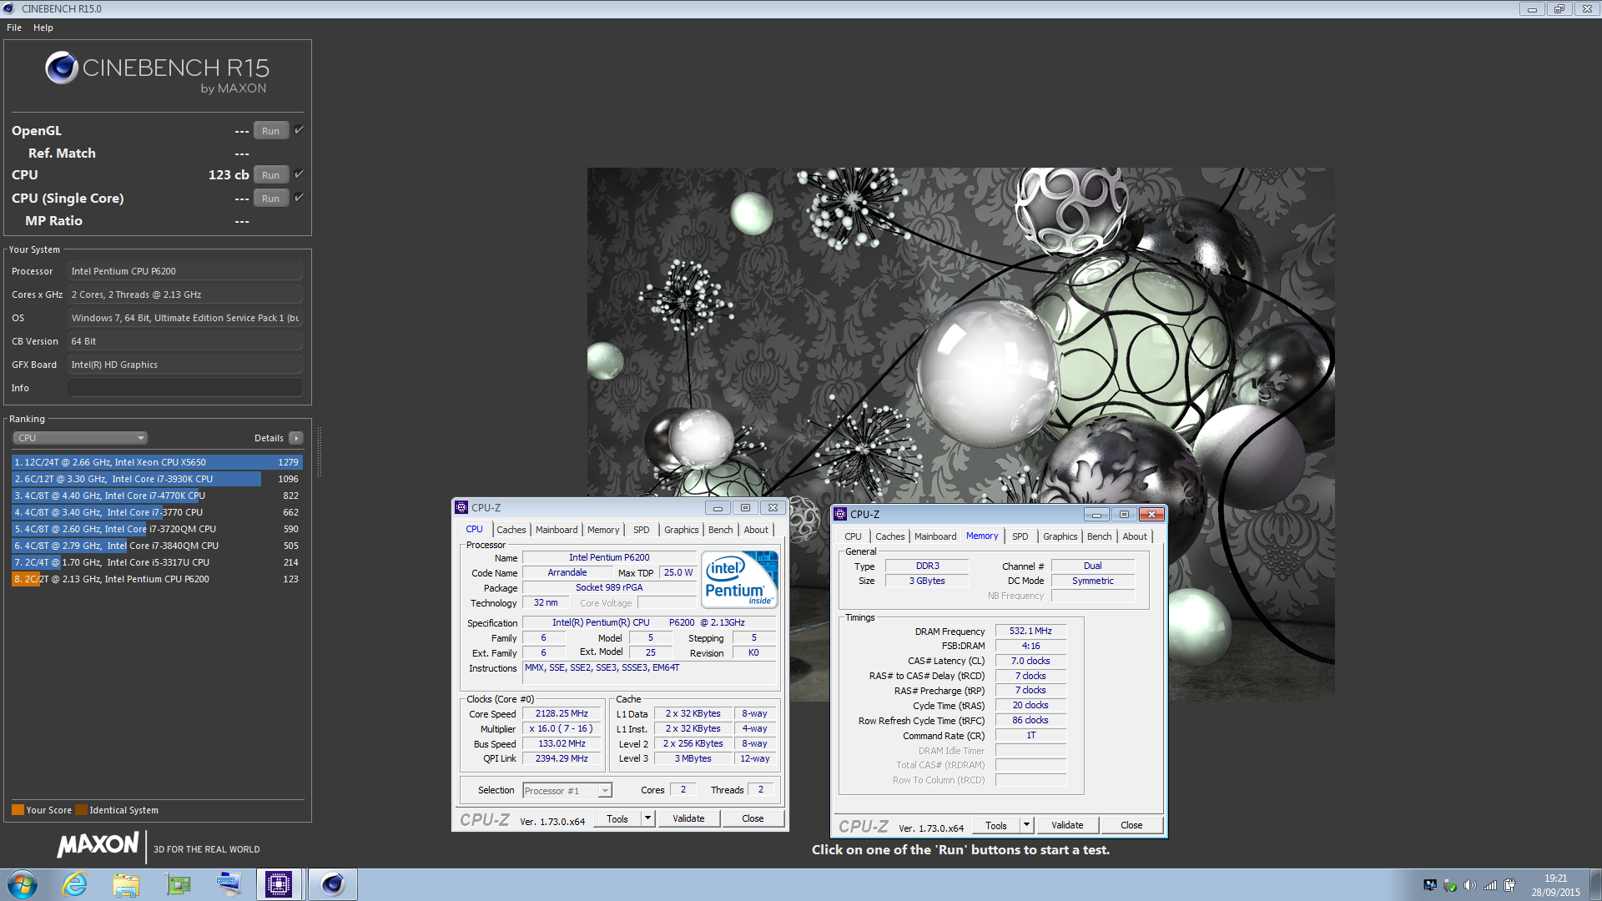1602x901 pixels.
Task: Click the CPU-Z icon in the right CPU-Z title bar
Action: point(840,514)
